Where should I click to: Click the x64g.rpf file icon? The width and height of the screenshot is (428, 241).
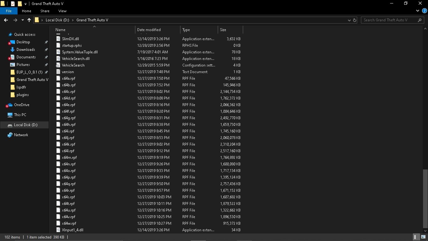[58, 118]
